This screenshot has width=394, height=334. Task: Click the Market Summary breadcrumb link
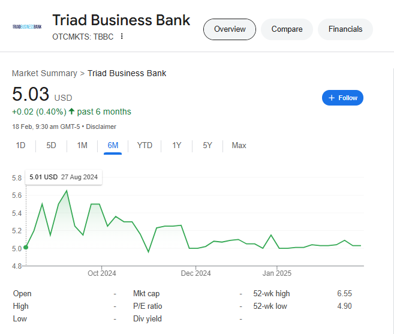point(44,73)
